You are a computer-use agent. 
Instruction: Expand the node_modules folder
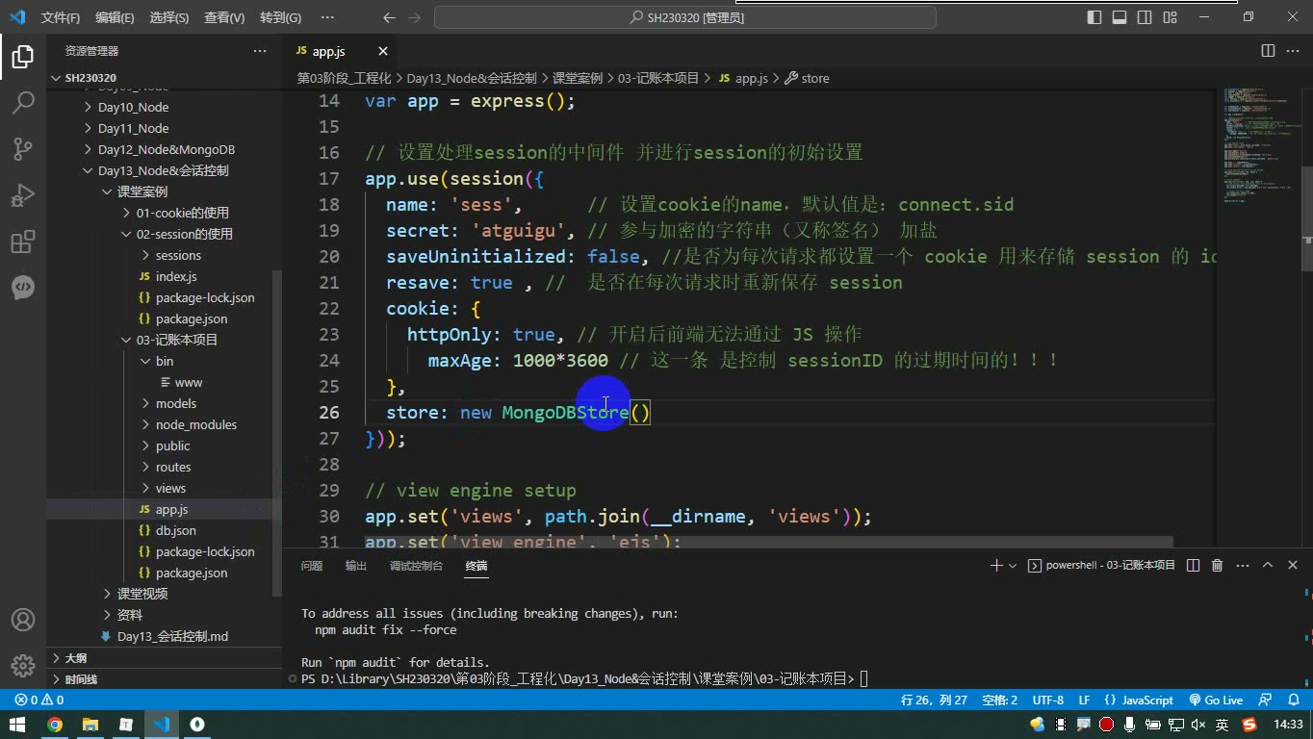(x=196, y=424)
